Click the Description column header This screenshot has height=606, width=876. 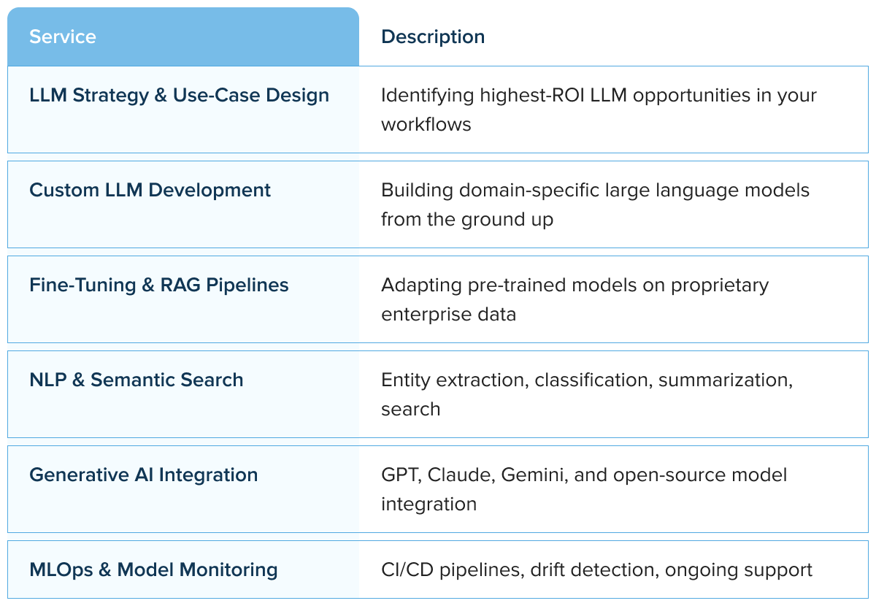point(433,37)
